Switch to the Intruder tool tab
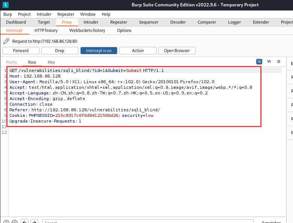 pos(91,22)
